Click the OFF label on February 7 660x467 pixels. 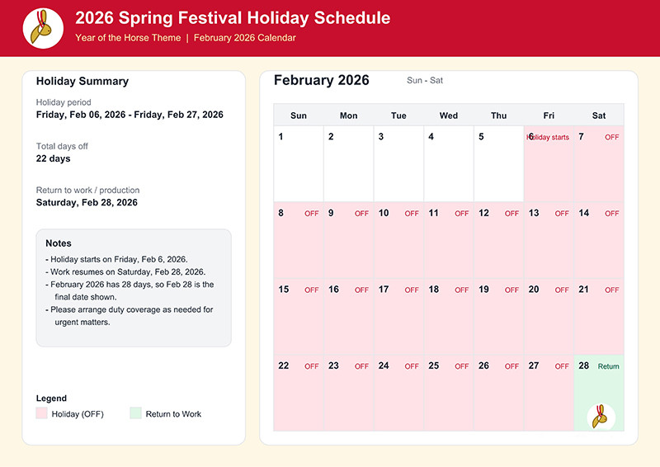click(x=611, y=137)
